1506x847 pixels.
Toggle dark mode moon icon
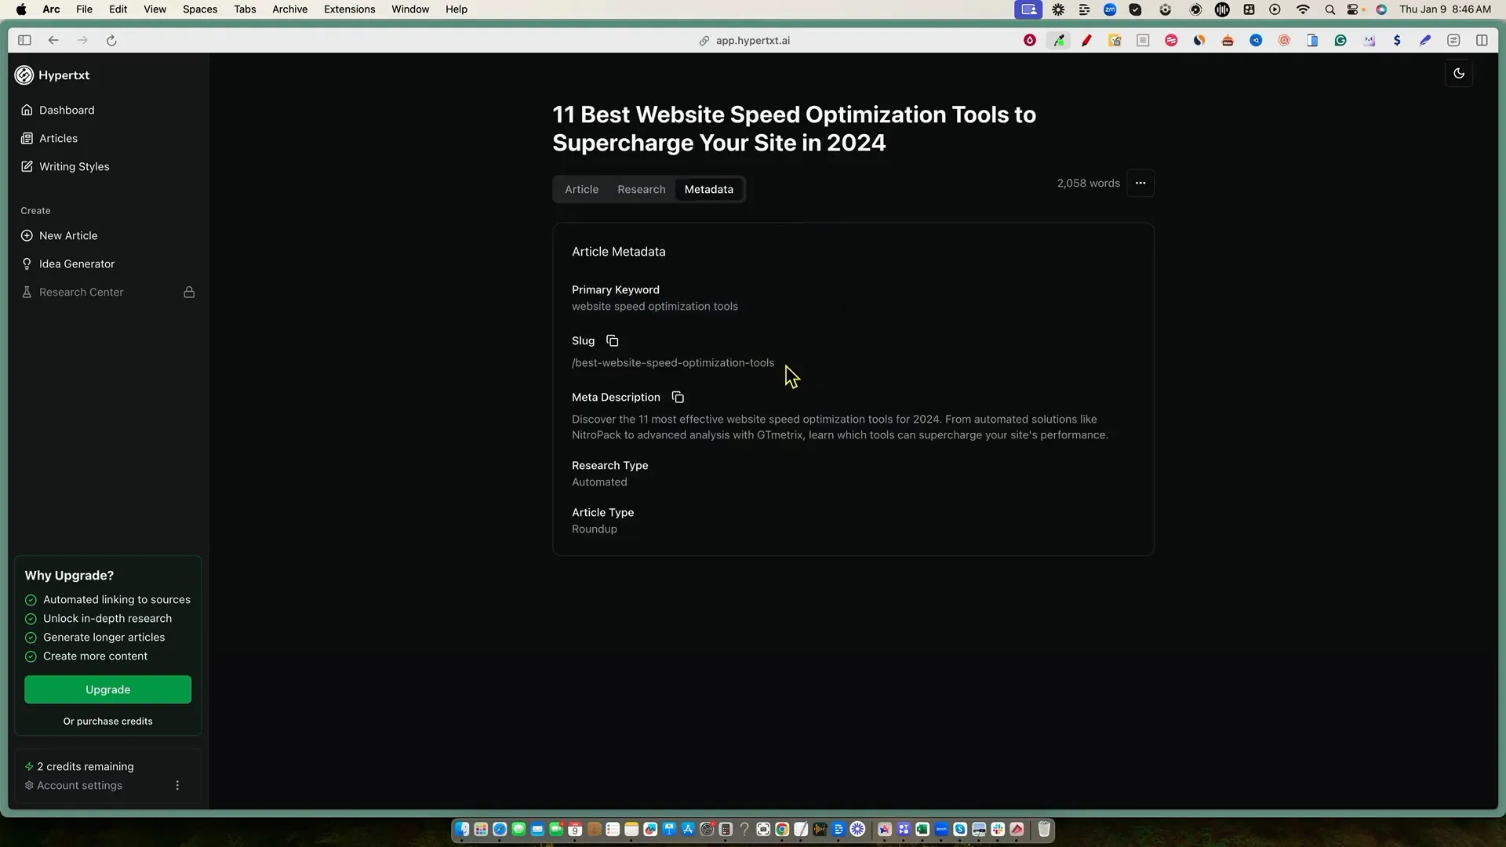click(x=1459, y=74)
